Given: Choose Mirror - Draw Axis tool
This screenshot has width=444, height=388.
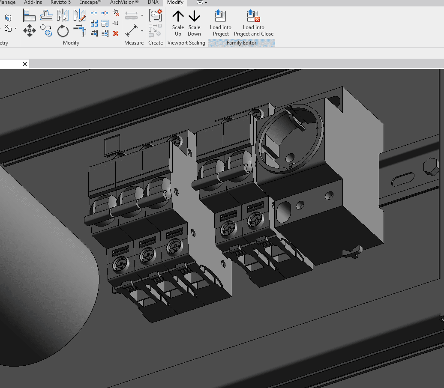Looking at the screenshot, I should [x=80, y=16].
